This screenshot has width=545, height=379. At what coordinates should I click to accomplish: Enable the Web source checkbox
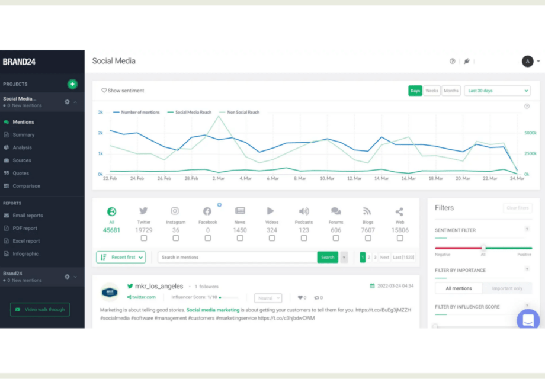click(x=400, y=238)
